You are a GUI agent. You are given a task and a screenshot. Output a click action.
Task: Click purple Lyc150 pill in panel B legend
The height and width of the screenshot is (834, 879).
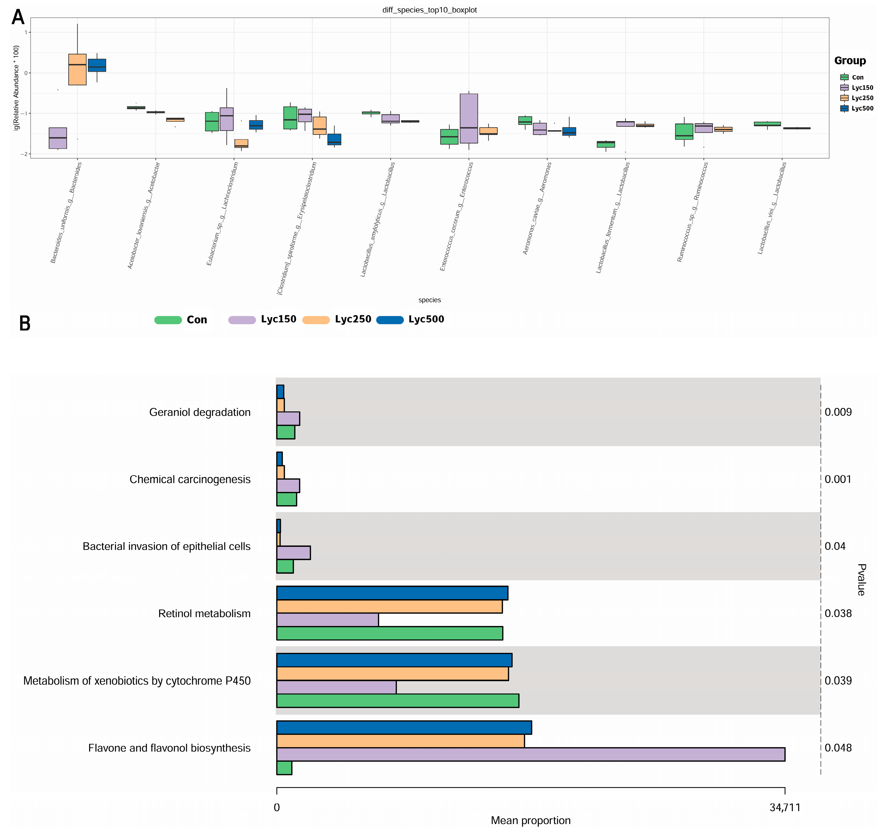[x=242, y=320]
